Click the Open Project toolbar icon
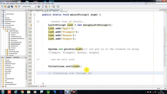 click(x=9, y=7)
